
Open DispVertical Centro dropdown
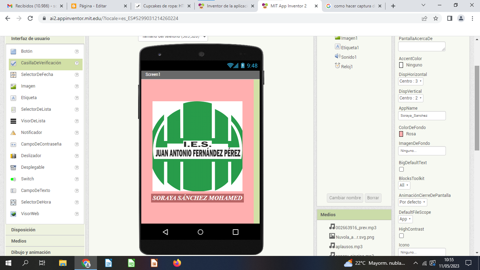point(411,98)
